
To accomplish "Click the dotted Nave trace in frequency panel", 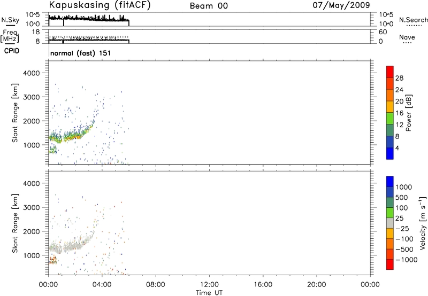I will (x=89, y=37).
